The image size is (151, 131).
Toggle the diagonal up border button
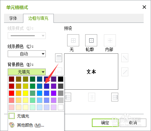125,72
